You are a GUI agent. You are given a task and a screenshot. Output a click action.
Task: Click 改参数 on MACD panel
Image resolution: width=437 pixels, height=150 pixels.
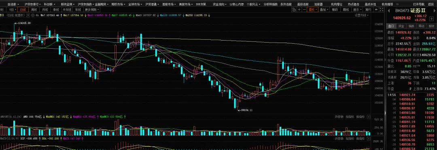[x=339, y=139]
